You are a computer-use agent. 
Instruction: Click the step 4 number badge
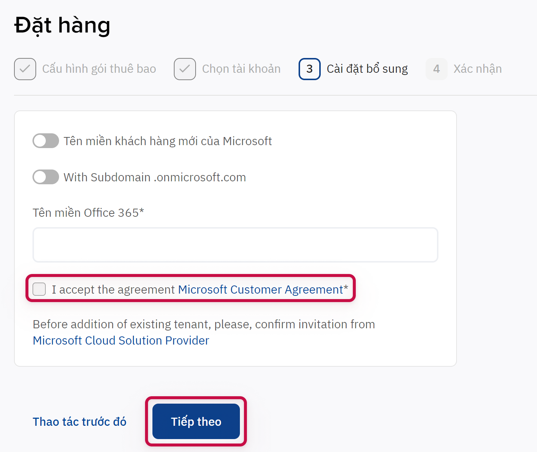436,69
